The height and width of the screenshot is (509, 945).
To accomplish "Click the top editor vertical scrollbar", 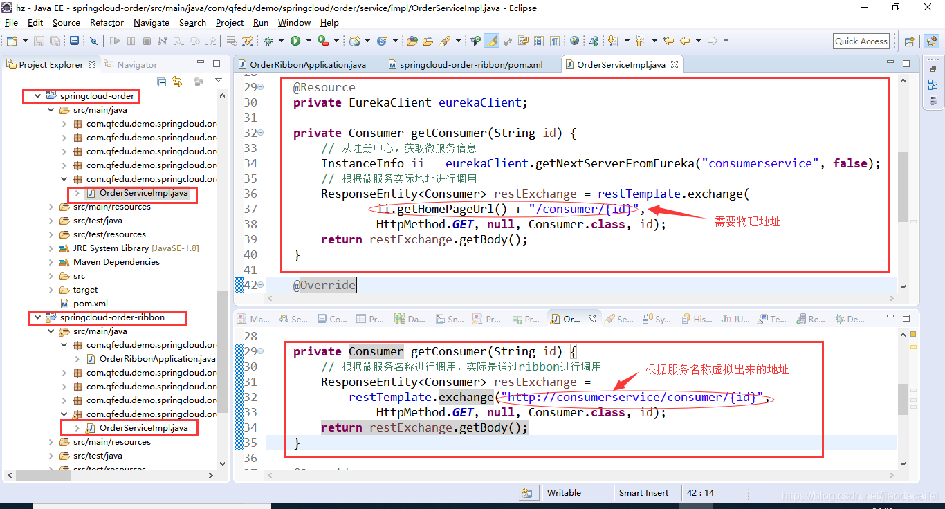I will point(903,187).
